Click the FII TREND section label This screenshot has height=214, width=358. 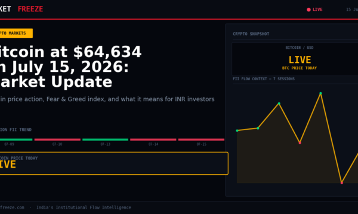16,130
